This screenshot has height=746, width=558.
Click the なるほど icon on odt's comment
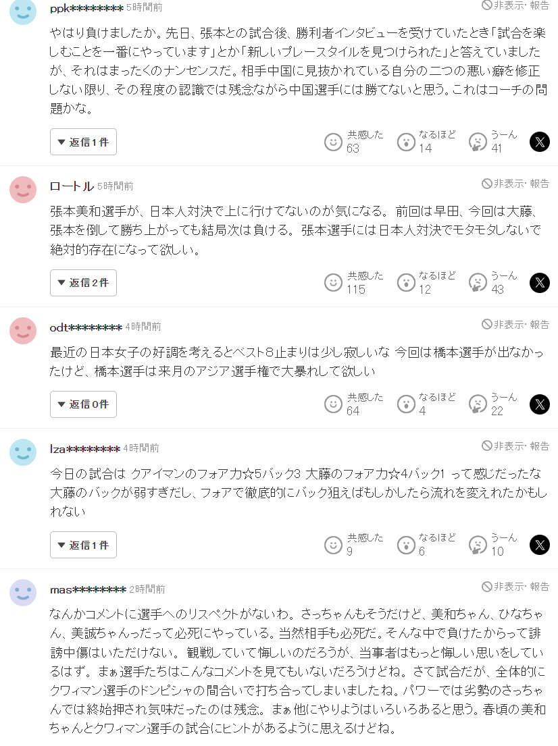coord(406,404)
